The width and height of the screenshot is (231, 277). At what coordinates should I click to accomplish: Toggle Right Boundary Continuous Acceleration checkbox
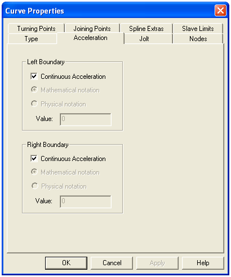[34, 159]
